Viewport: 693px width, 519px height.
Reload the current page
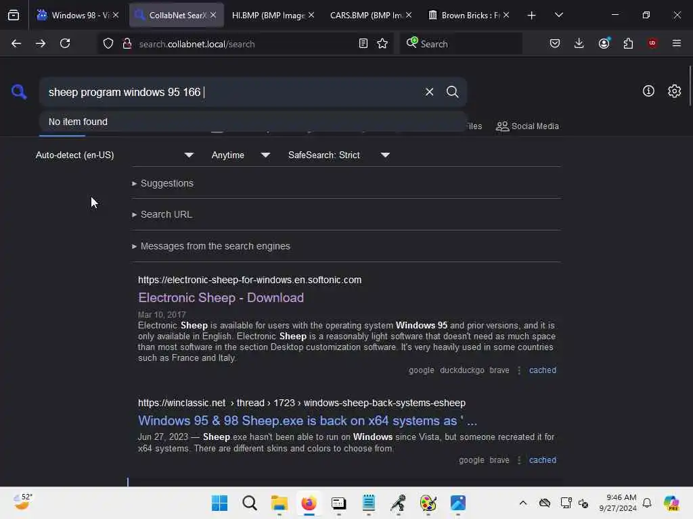tap(65, 43)
